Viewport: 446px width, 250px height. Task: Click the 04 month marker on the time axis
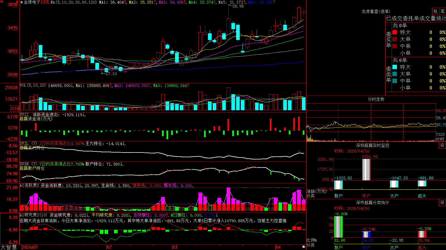tap(278, 247)
